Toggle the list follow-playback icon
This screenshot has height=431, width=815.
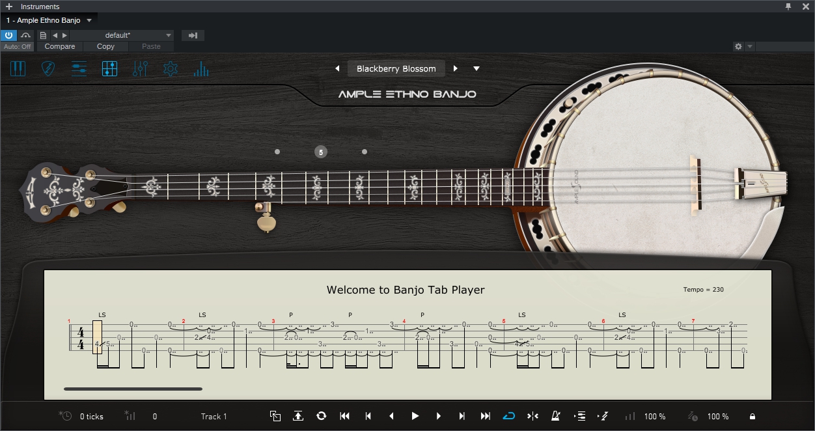pos(579,416)
